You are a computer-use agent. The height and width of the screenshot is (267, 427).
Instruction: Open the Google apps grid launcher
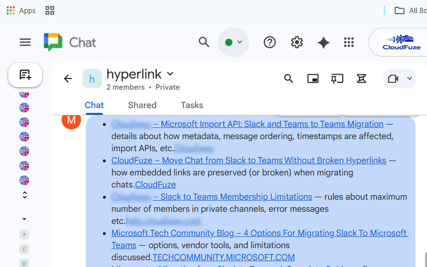point(349,43)
